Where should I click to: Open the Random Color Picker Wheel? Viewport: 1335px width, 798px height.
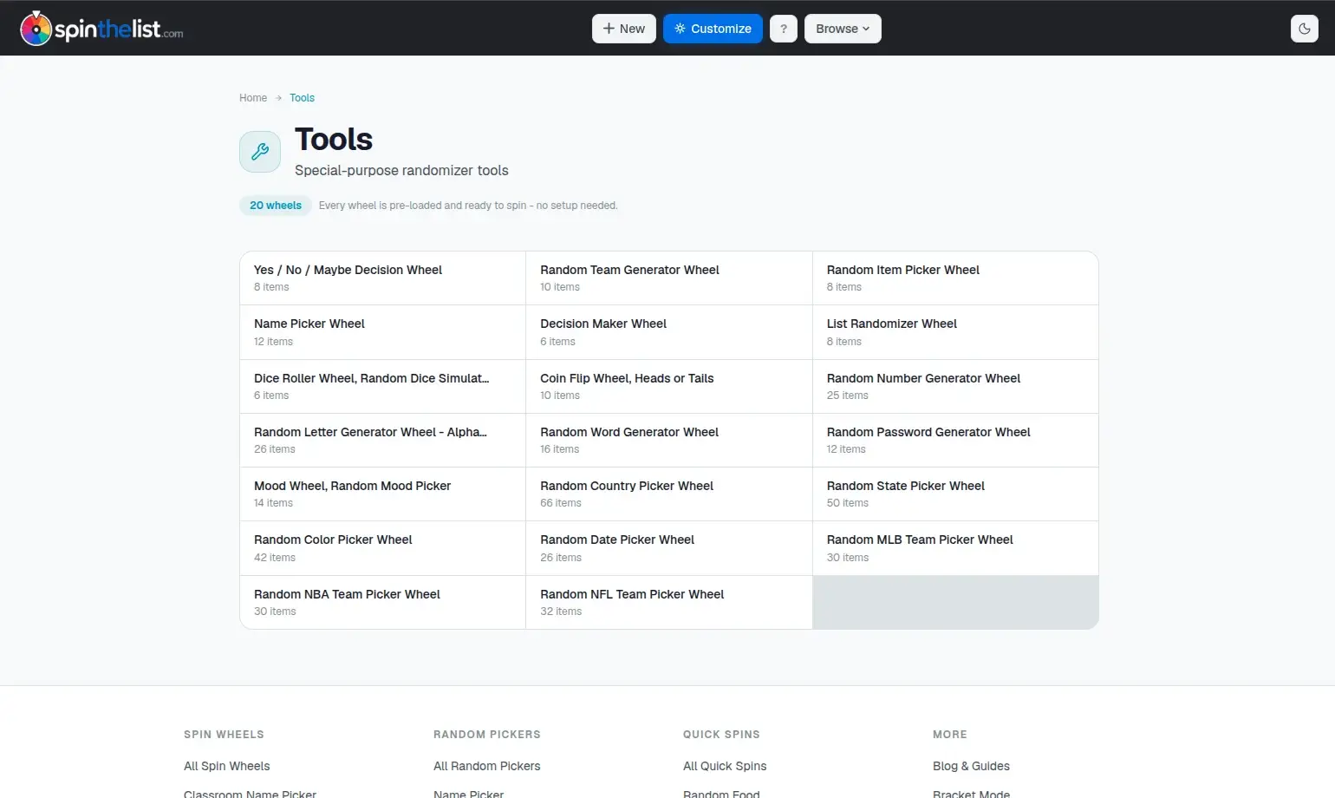pyautogui.click(x=382, y=548)
